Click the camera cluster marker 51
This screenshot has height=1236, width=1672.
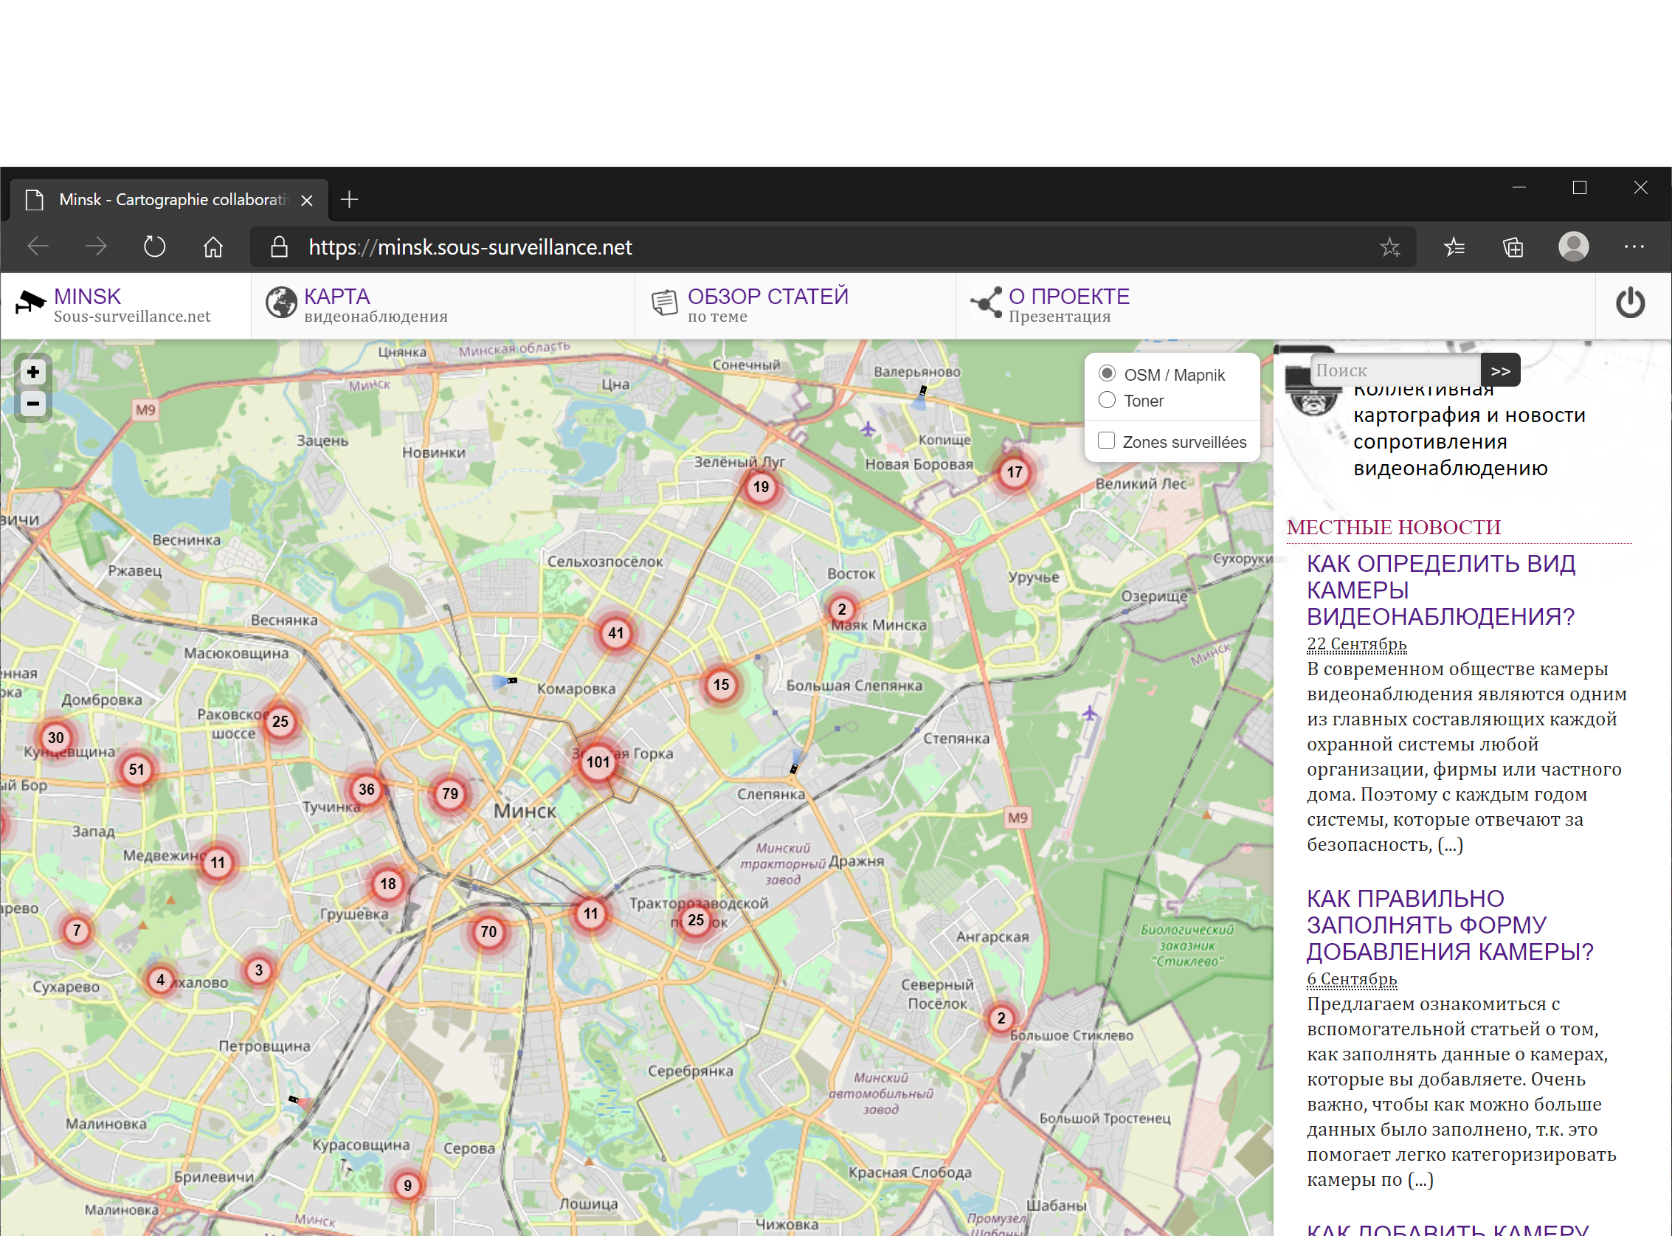137,769
